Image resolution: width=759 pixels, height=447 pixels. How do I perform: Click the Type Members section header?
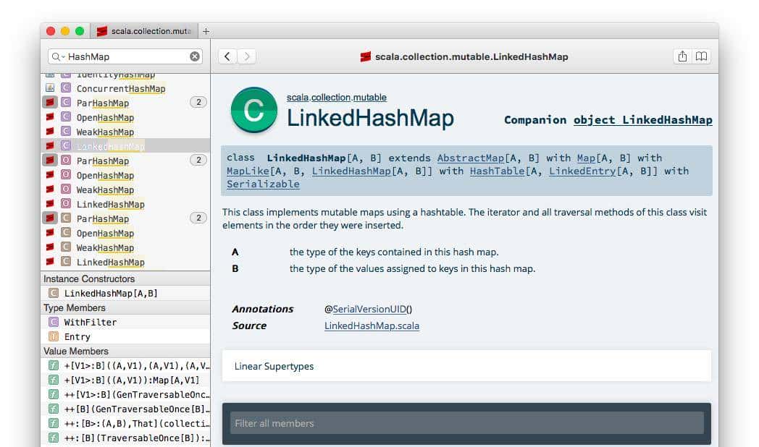coord(125,308)
